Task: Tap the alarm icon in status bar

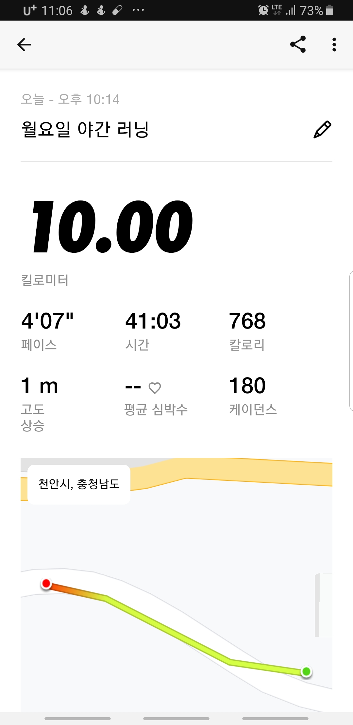Action: [263, 10]
